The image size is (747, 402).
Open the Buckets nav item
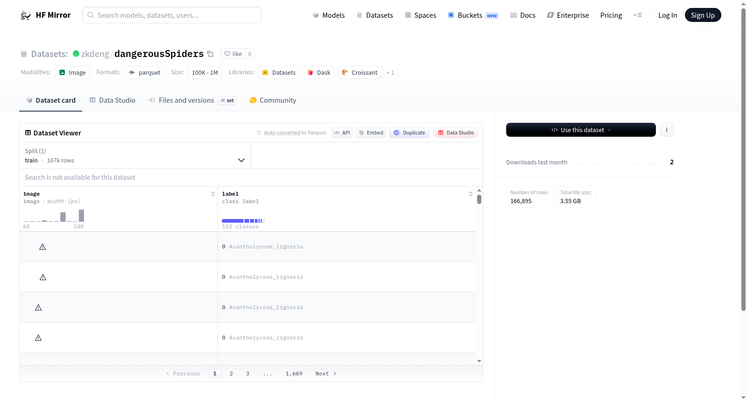point(473,15)
